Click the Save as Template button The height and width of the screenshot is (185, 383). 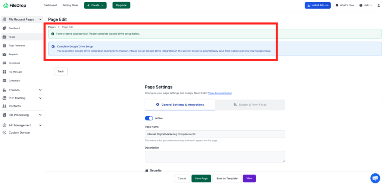click(x=227, y=178)
